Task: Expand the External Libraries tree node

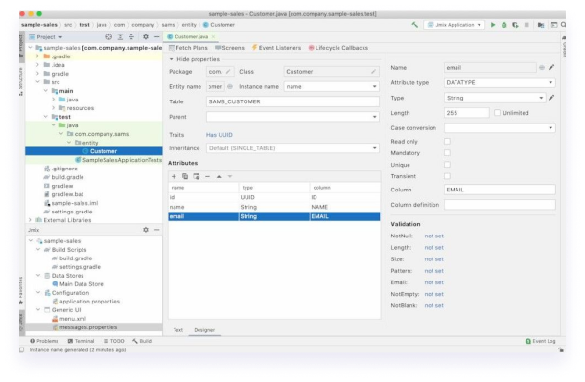Action: 31,220
